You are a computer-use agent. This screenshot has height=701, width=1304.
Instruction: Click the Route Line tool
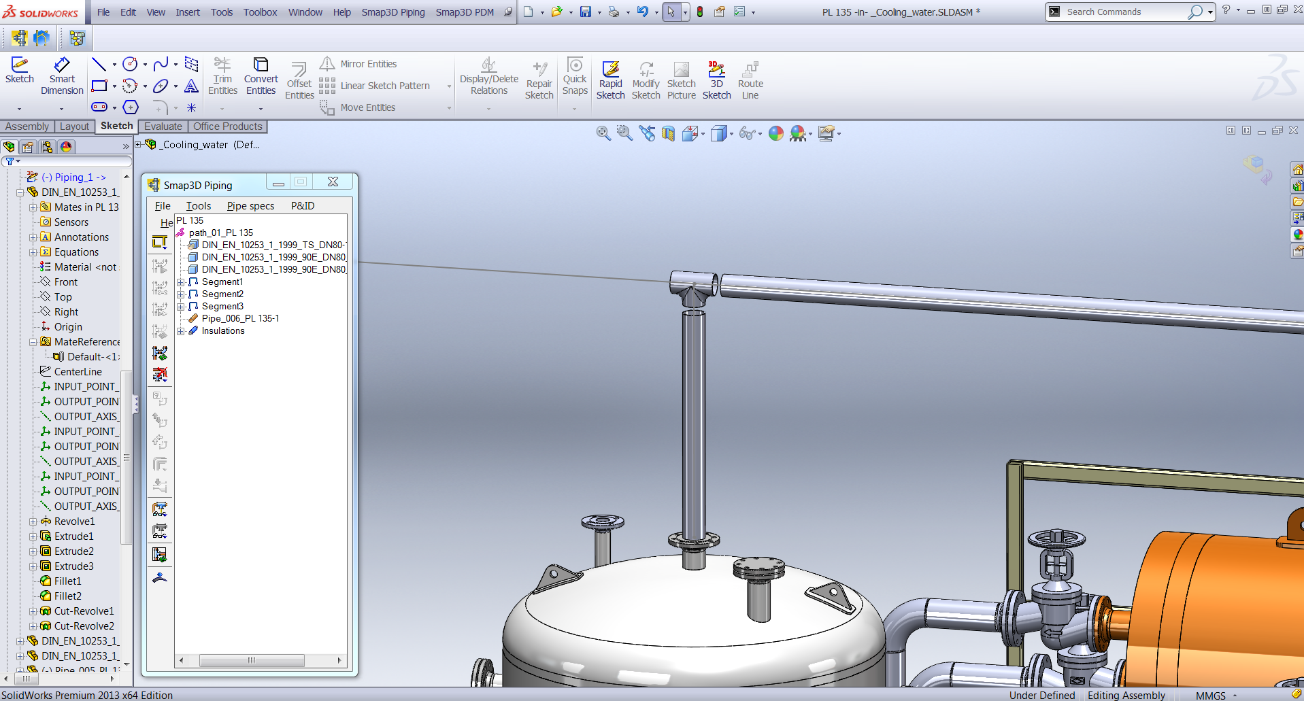tap(750, 78)
